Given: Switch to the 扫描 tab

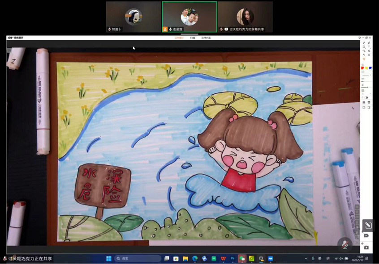Looking at the screenshot, I should pyautogui.click(x=193, y=38).
